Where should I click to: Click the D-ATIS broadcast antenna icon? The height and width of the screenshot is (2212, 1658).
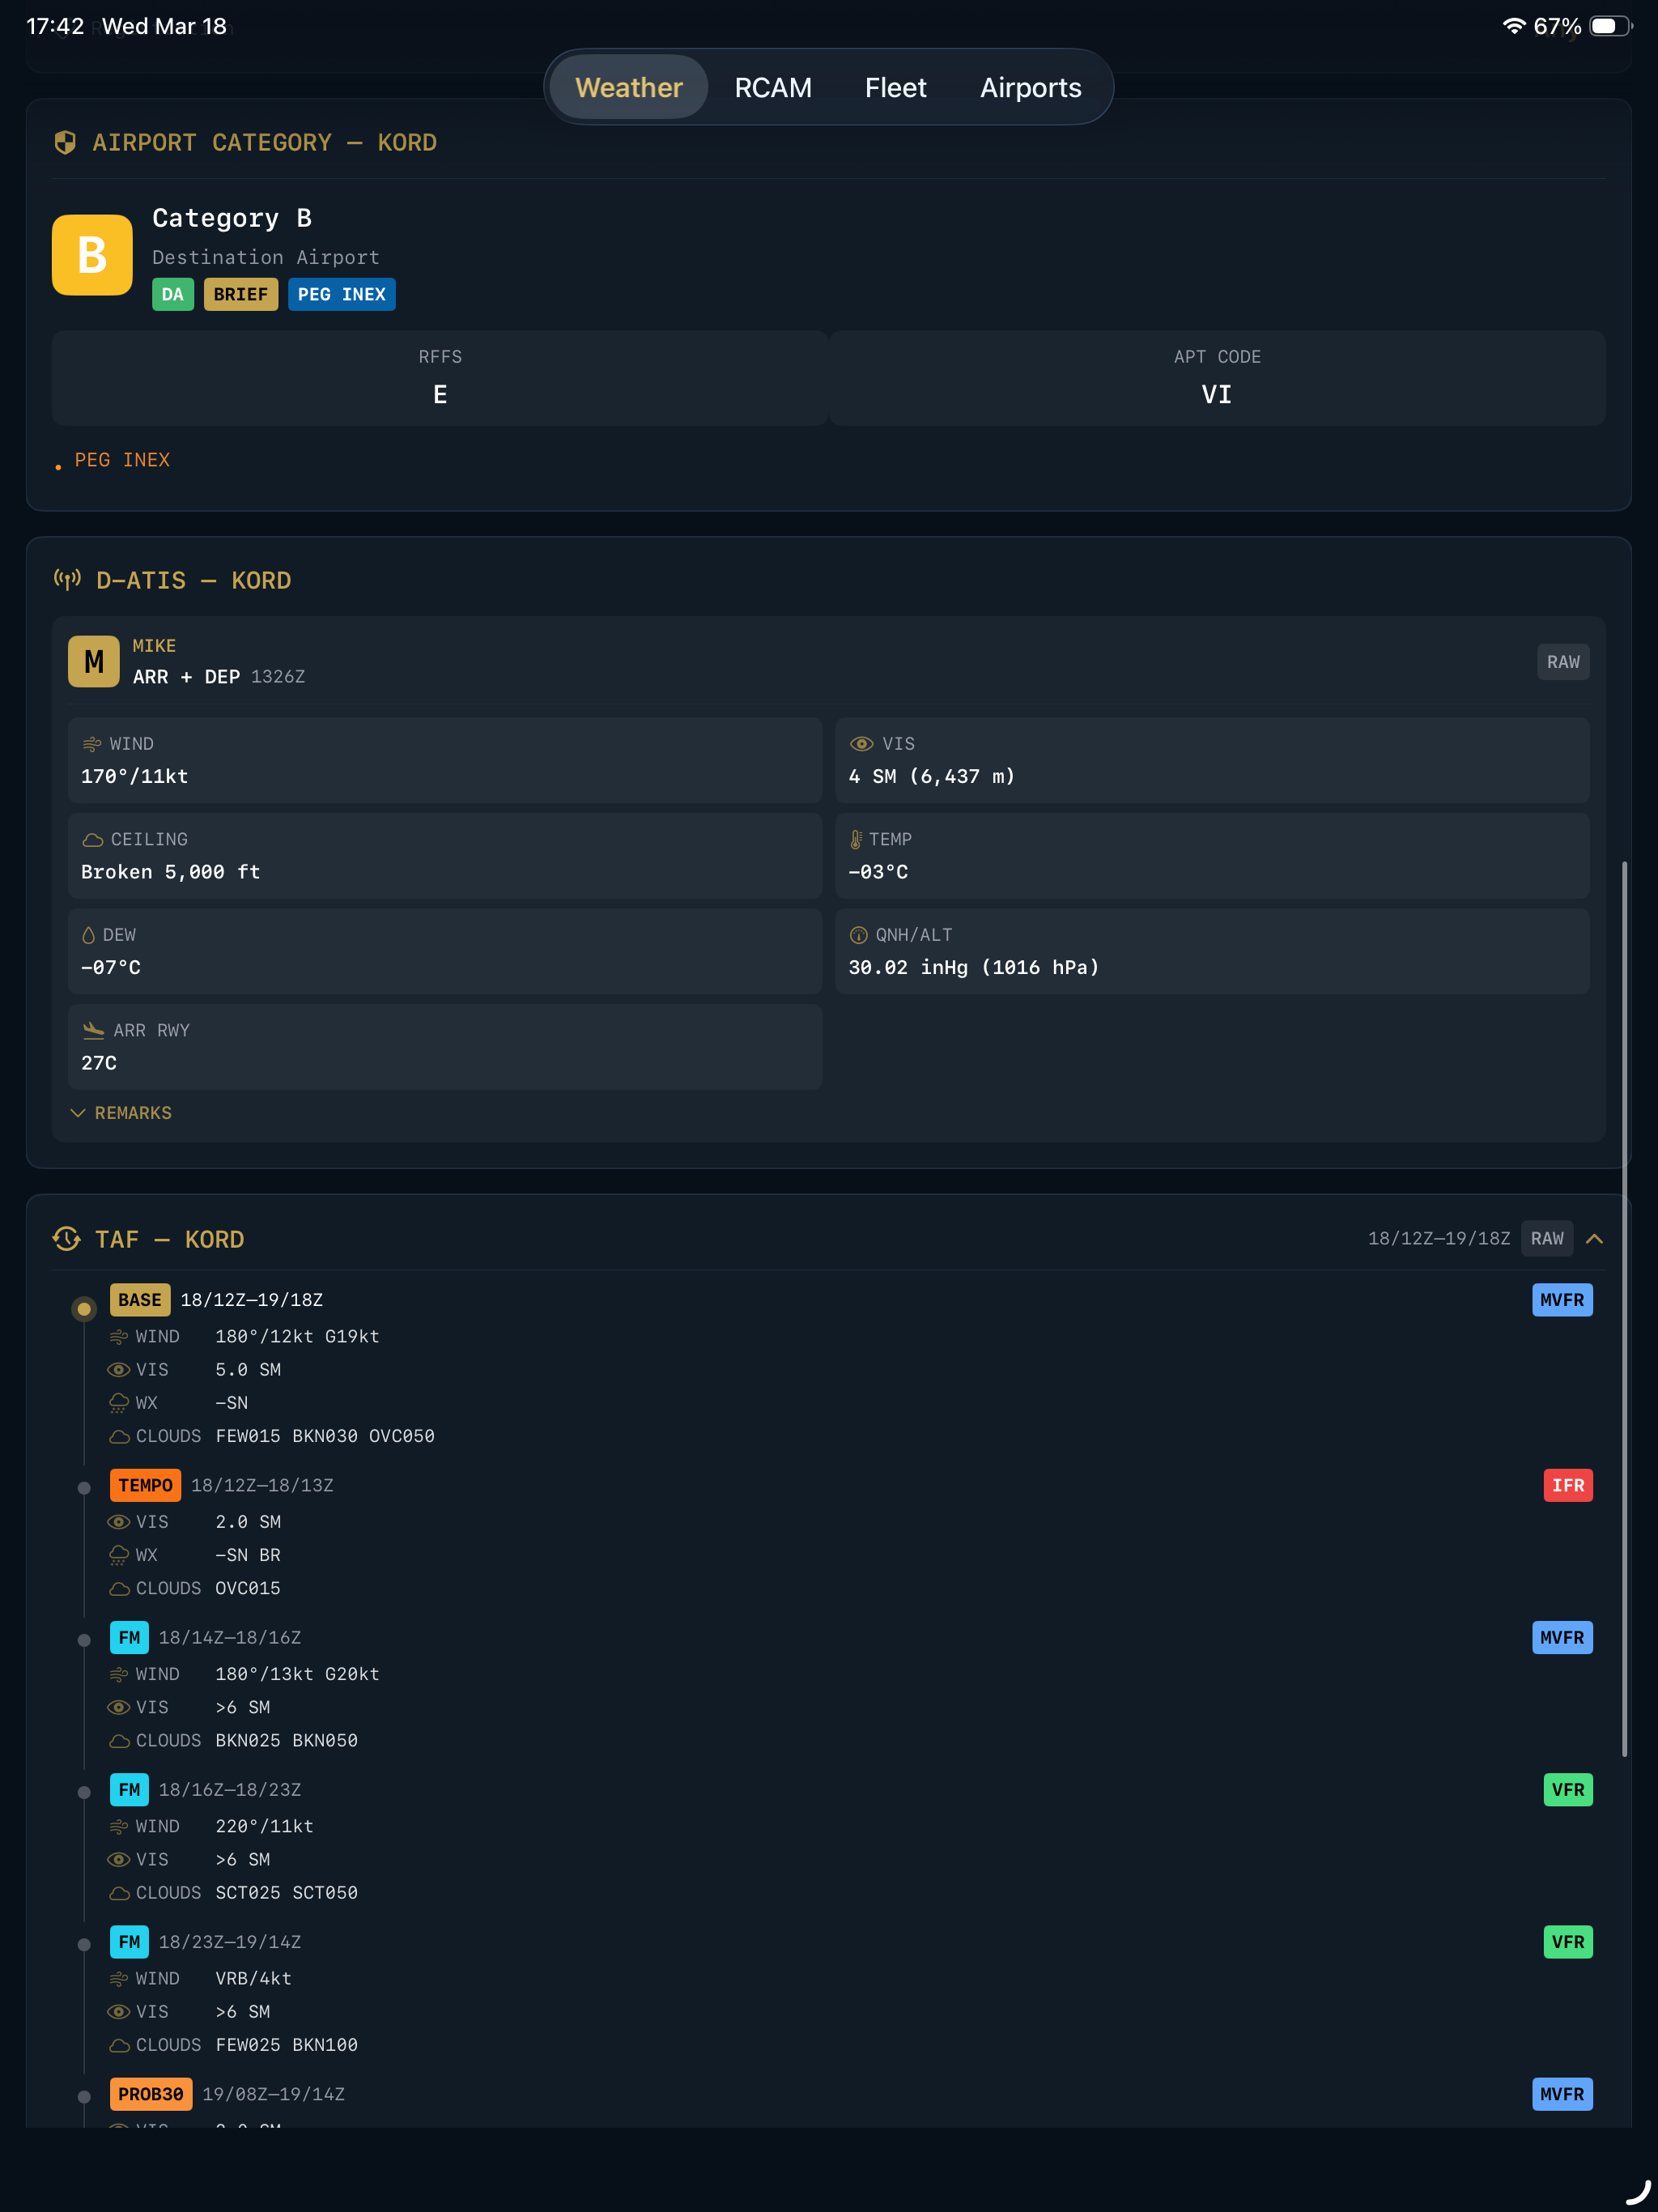pyautogui.click(x=67, y=579)
